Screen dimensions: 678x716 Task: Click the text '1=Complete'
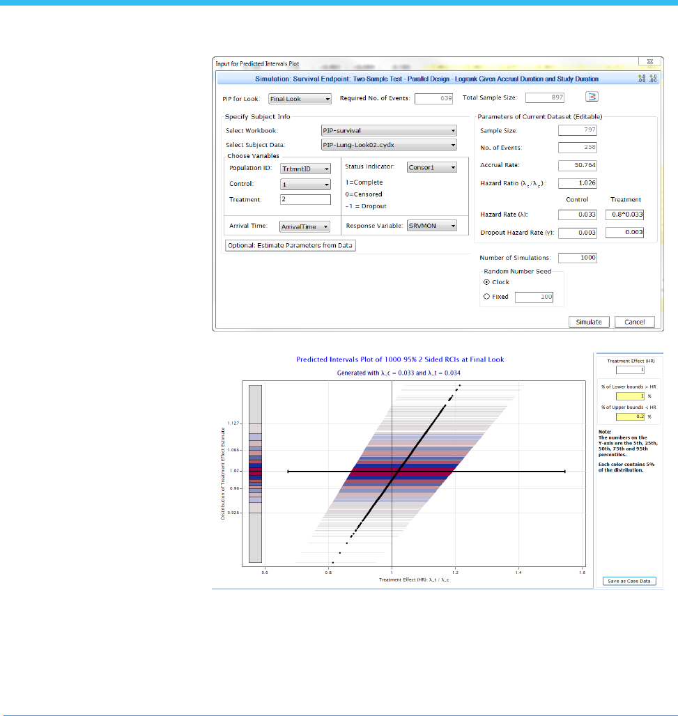point(364,182)
